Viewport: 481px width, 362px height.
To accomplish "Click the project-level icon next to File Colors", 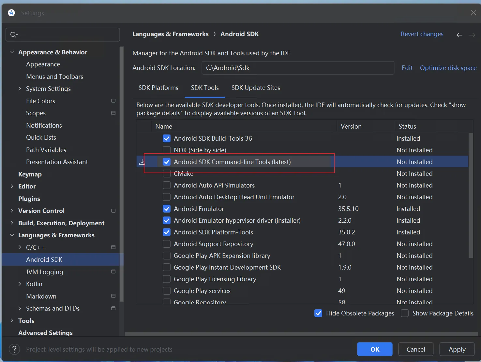I will [x=113, y=101].
